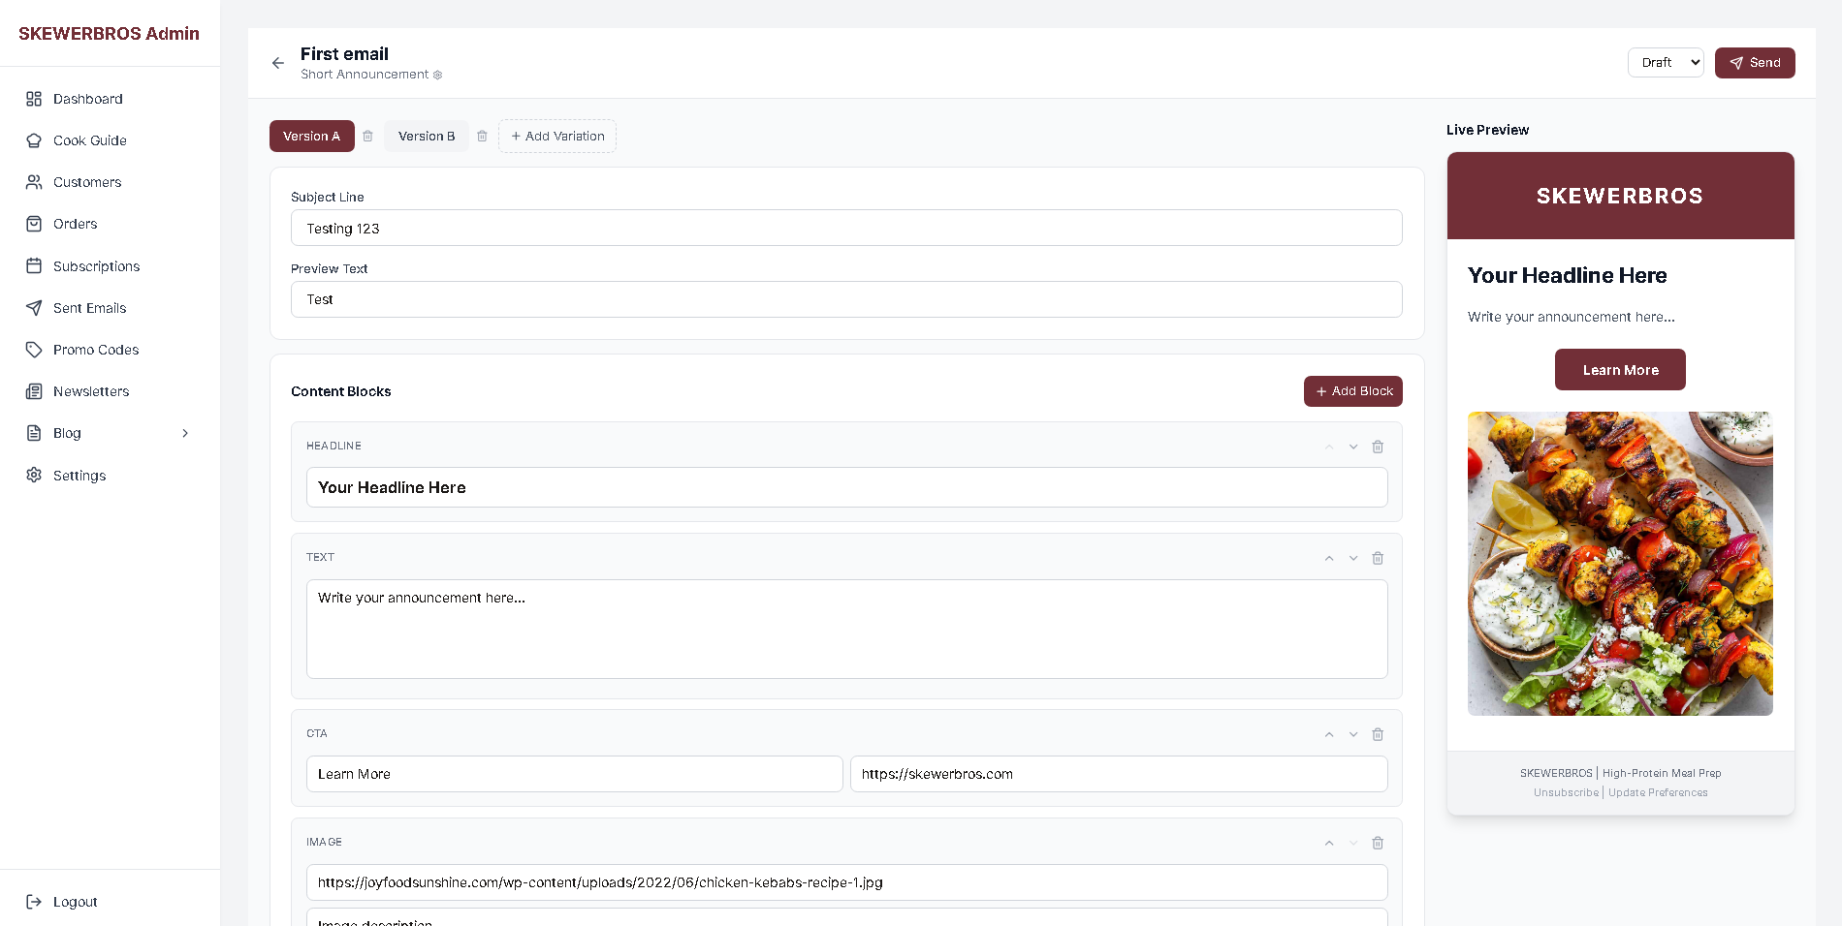This screenshot has height=926, width=1842.
Task: Click the Add Block button
Action: pos(1352,391)
